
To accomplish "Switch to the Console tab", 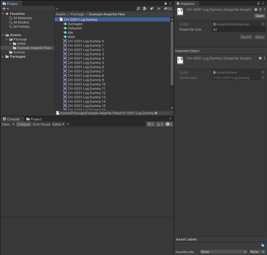I will 12,119.
